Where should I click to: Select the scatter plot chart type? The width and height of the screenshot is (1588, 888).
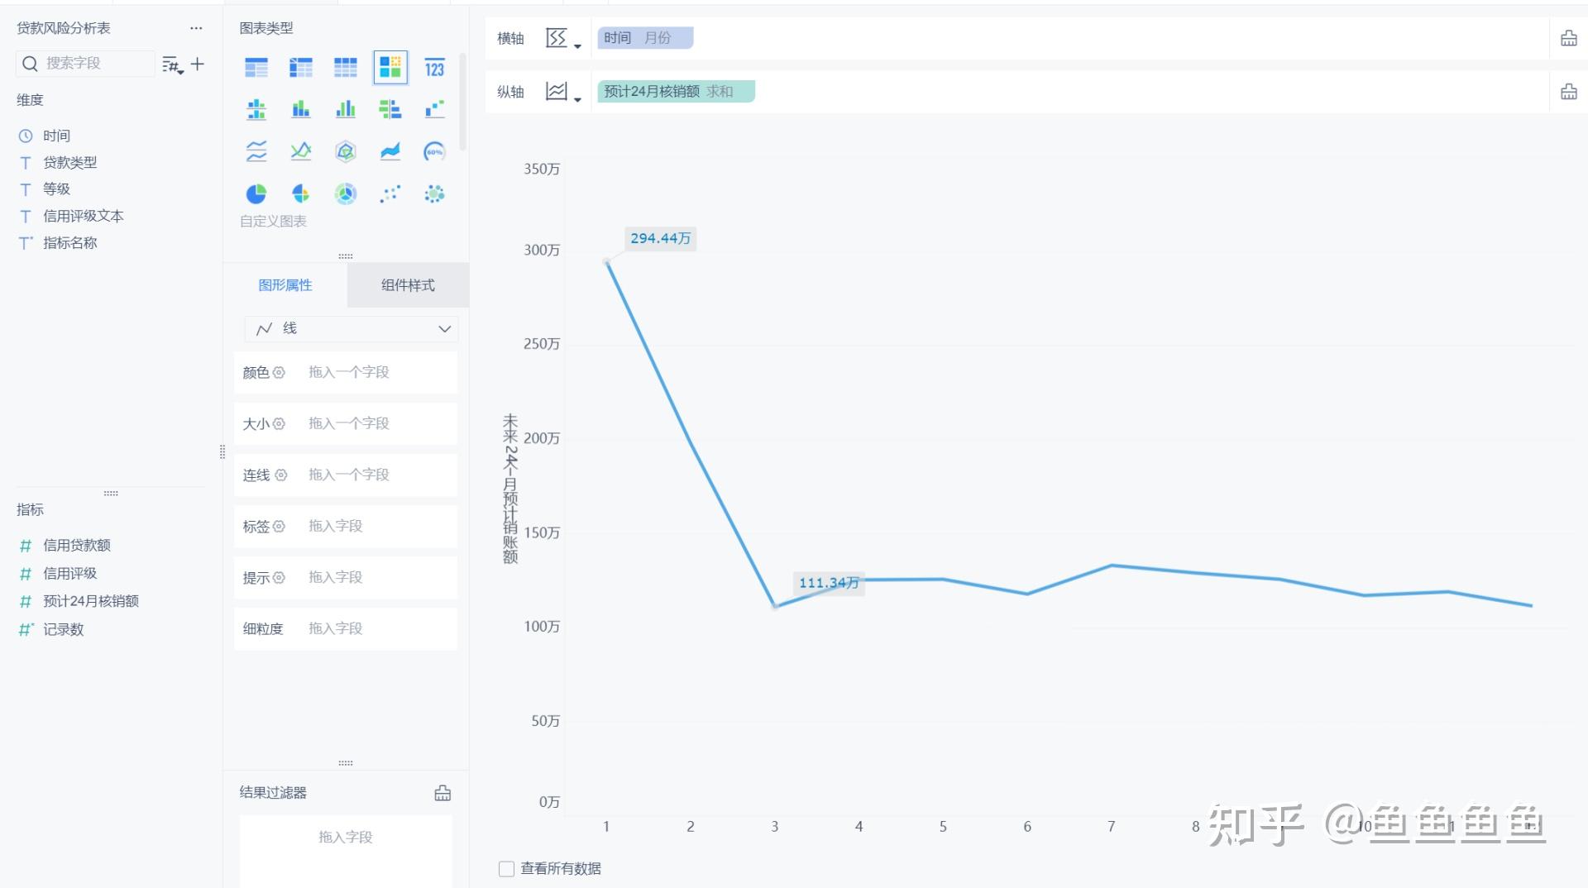(390, 193)
